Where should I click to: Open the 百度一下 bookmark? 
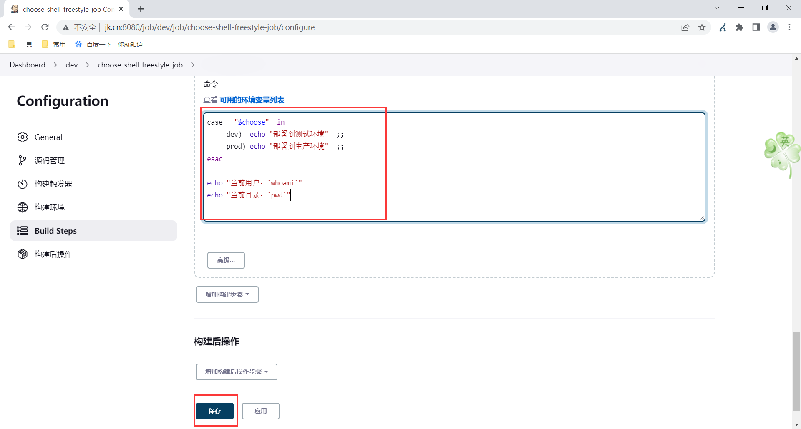(109, 44)
